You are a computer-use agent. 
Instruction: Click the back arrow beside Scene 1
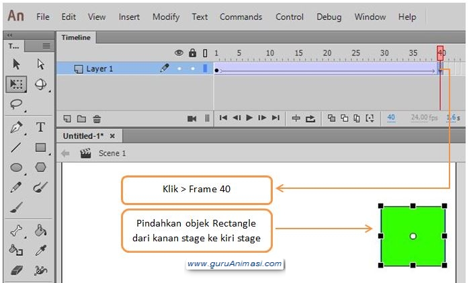65,153
